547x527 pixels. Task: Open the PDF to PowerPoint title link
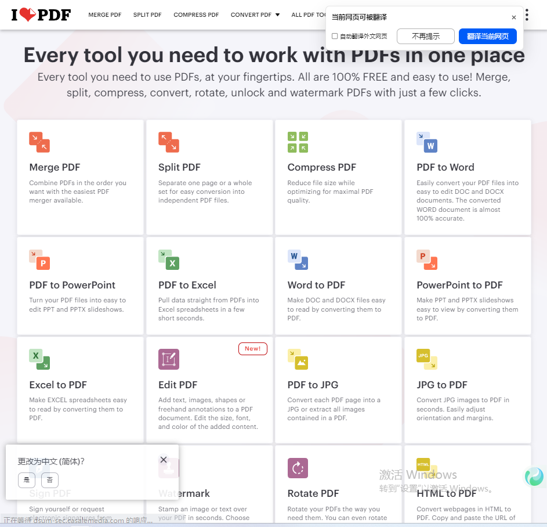pyautogui.click(x=72, y=285)
